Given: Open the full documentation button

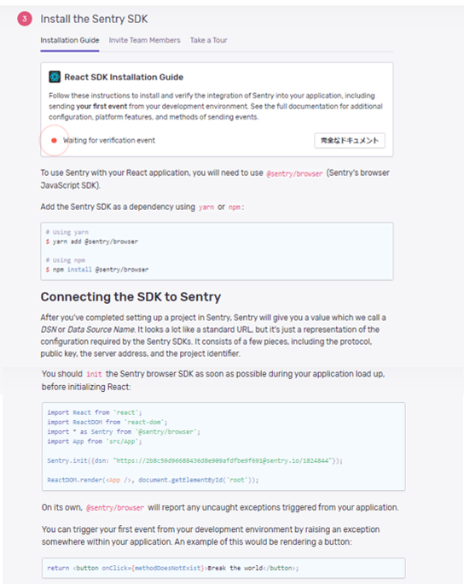Looking at the screenshot, I should [350, 140].
